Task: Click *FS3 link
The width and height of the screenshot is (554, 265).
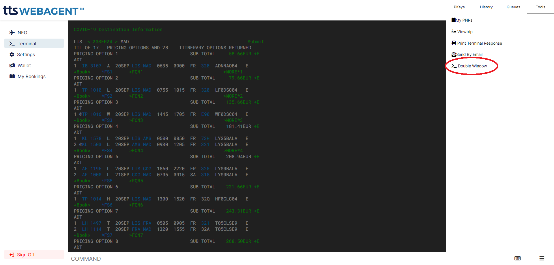Action: [107, 120]
